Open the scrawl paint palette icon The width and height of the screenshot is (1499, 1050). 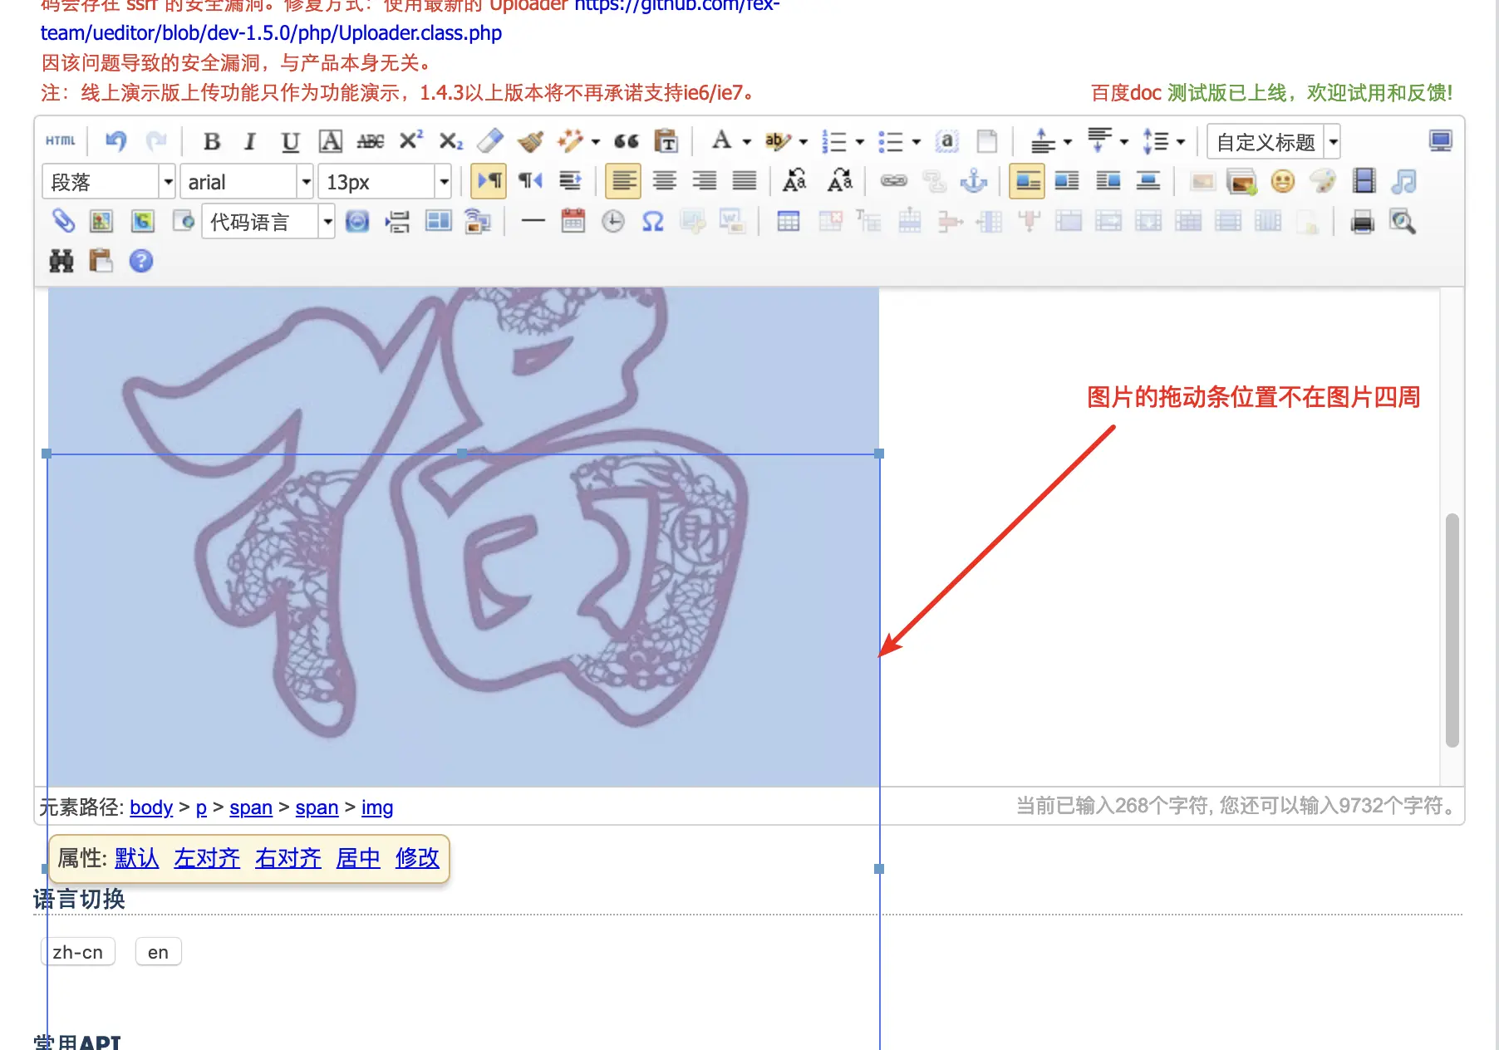[1322, 181]
